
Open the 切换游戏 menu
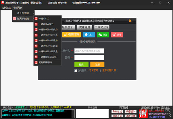(x=6, y=7)
